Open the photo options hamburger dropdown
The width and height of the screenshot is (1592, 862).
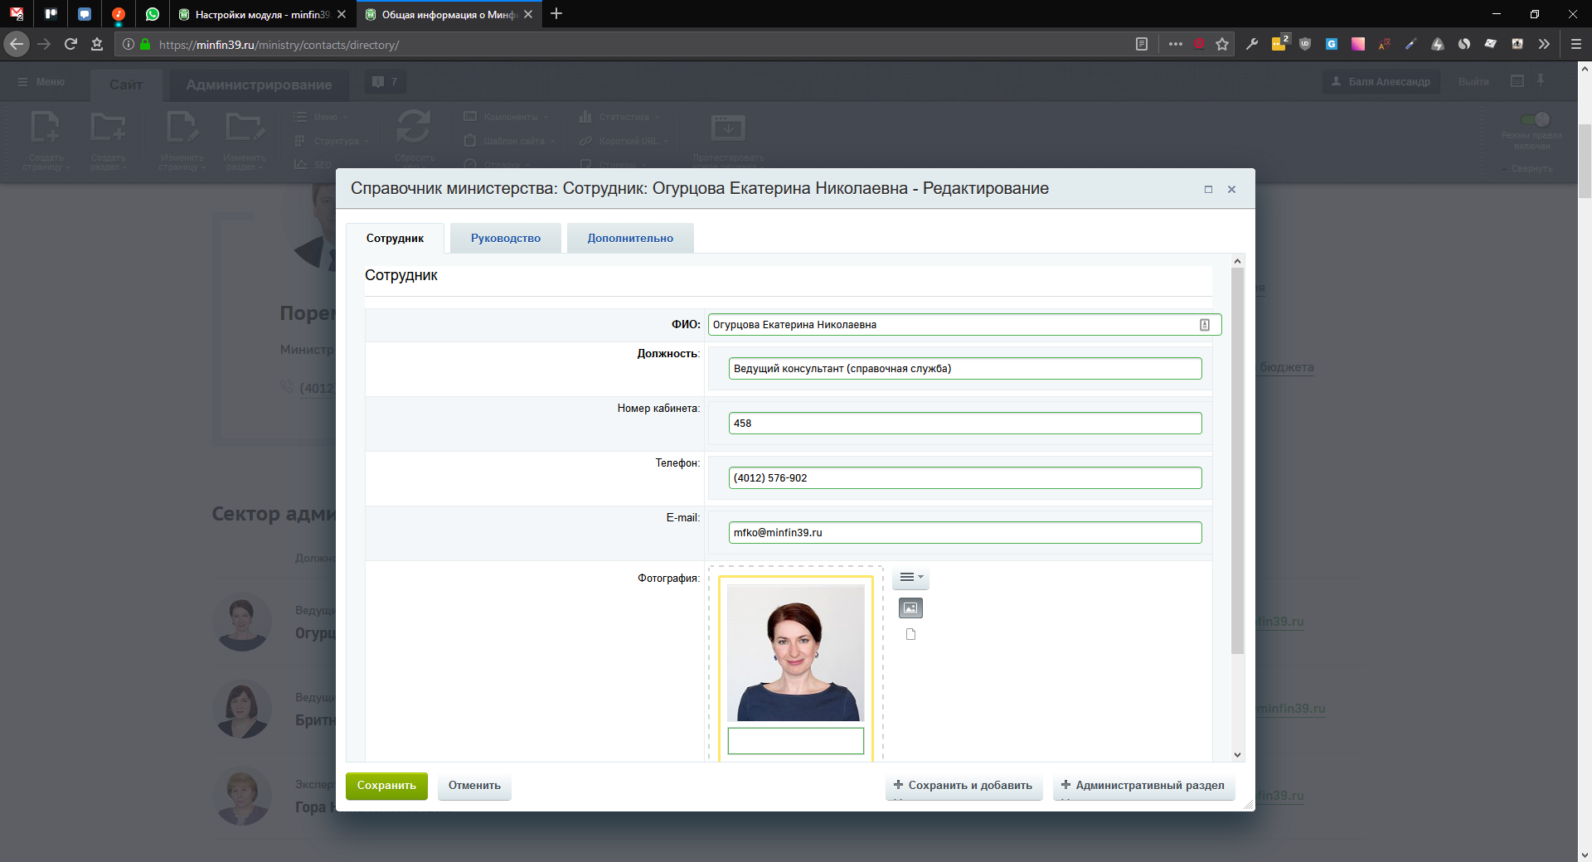[910, 578]
